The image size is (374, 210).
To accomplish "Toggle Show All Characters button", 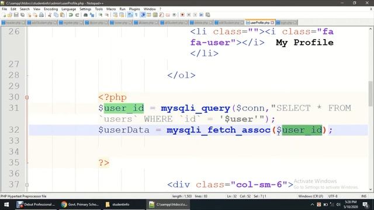I will click(x=136, y=15).
